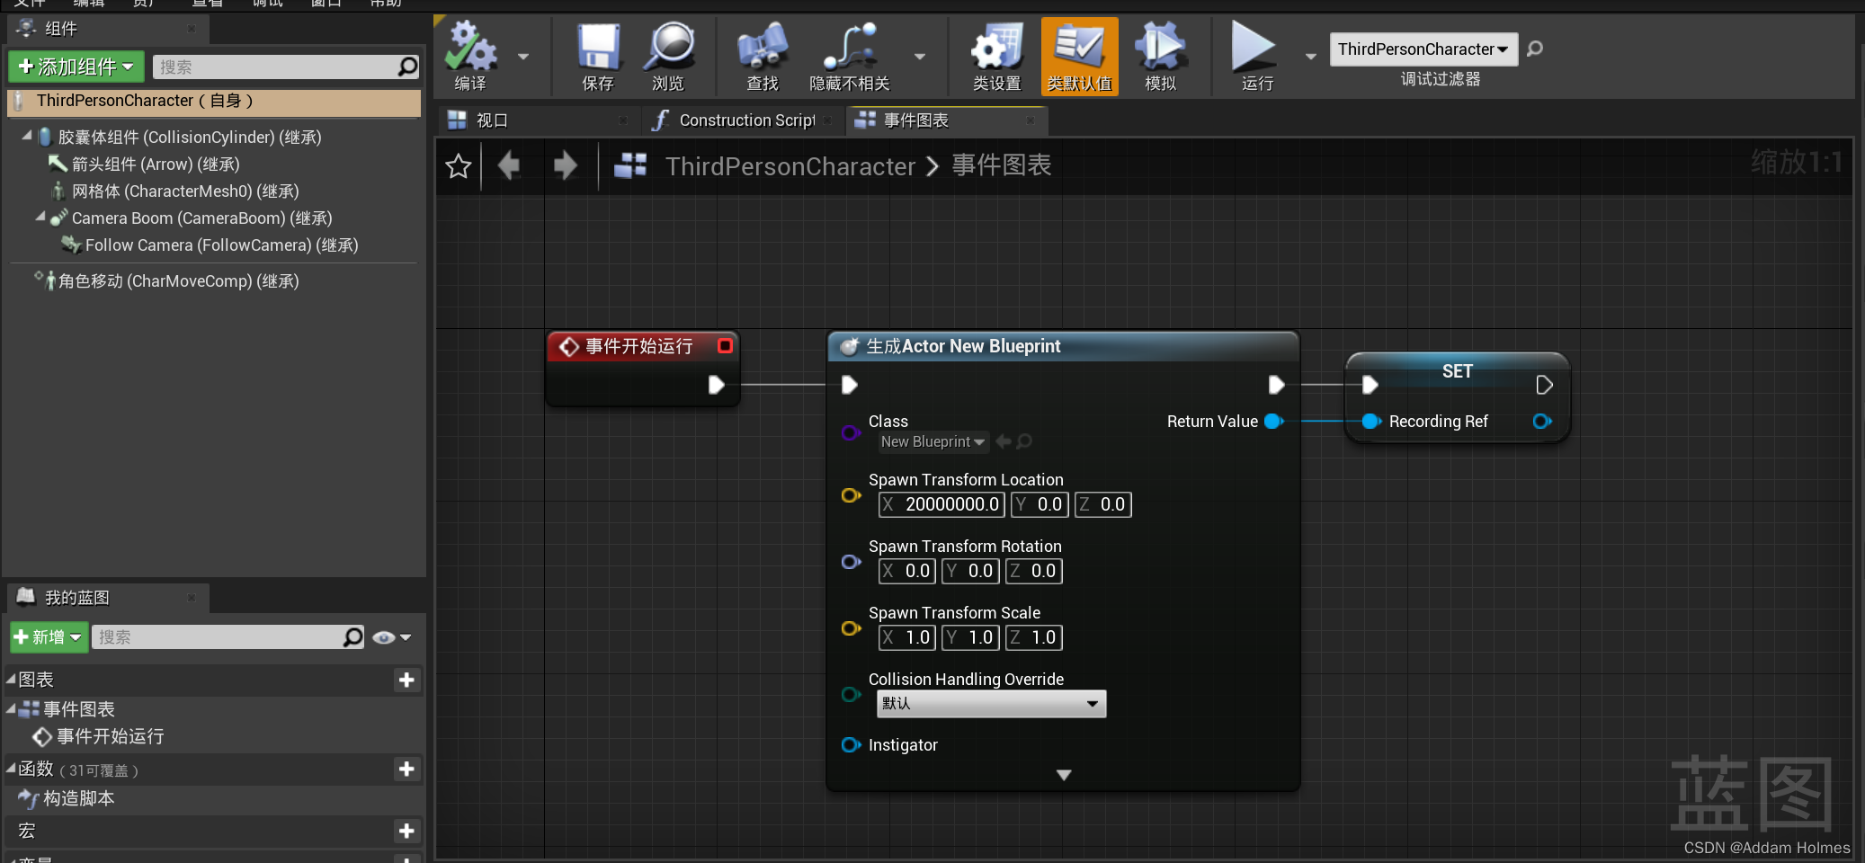Add macro with 宏 plus button
The height and width of the screenshot is (863, 1865).
click(x=406, y=831)
